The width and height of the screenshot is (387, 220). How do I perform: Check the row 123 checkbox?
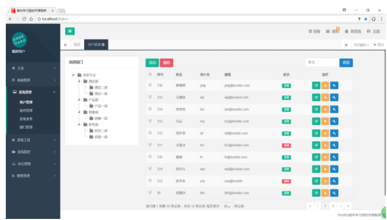pos(150,180)
